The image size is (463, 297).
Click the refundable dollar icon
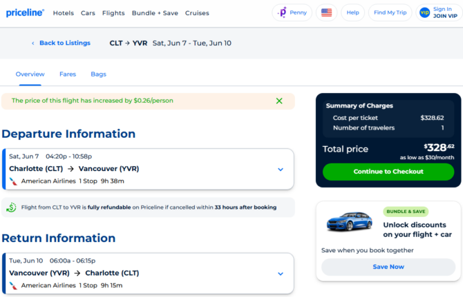coord(11,207)
